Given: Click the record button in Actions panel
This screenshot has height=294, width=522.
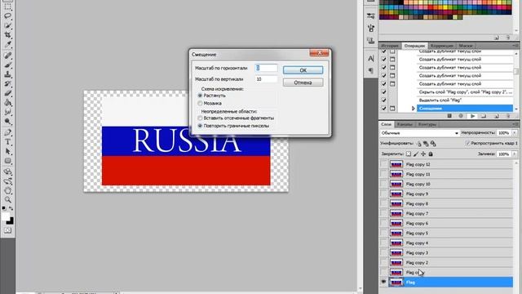Looking at the screenshot, I should pos(461,116).
